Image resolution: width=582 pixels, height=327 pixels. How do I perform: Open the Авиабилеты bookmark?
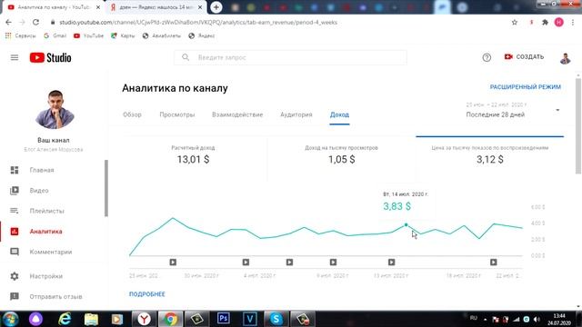[162, 35]
